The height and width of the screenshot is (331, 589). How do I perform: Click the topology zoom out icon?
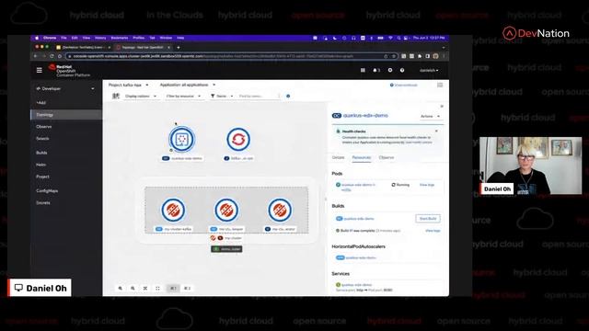(x=133, y=288)
